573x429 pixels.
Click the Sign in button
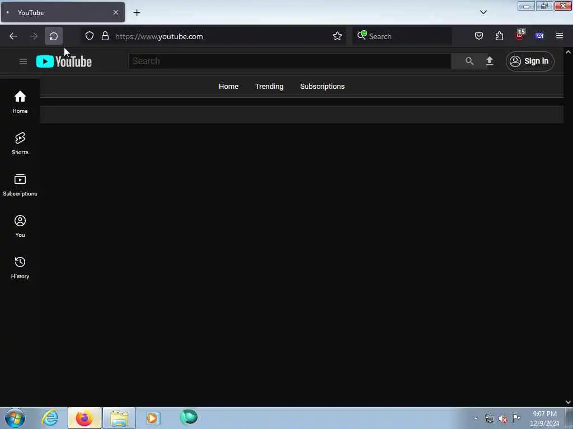(x=530, y=61)
